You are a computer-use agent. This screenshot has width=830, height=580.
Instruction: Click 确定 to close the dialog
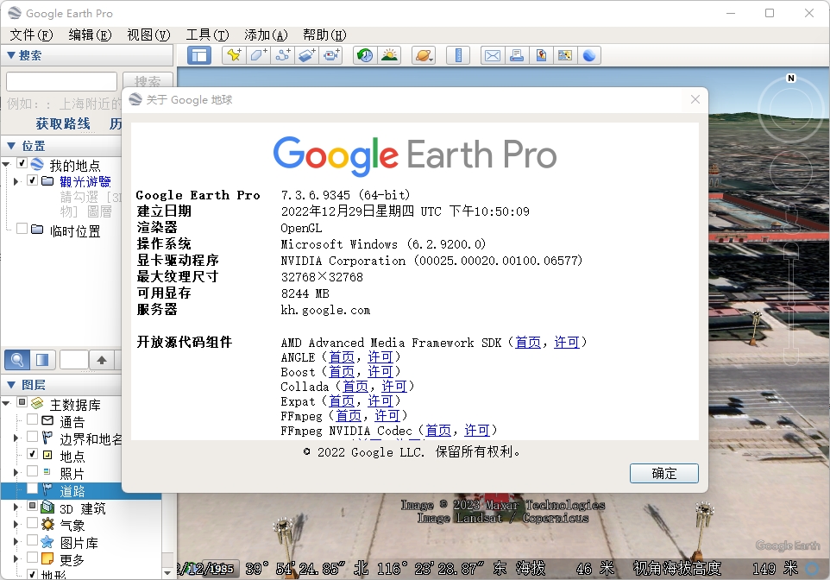click(x=663, y=473)
